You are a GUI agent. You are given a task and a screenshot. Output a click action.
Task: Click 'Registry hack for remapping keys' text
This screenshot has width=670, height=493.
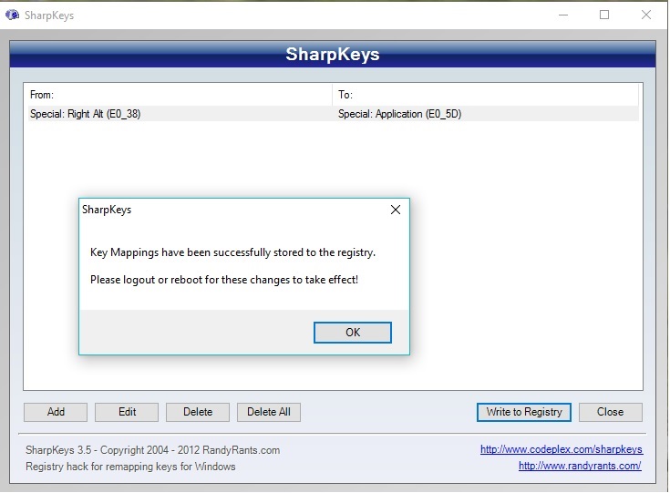(130, 466)
